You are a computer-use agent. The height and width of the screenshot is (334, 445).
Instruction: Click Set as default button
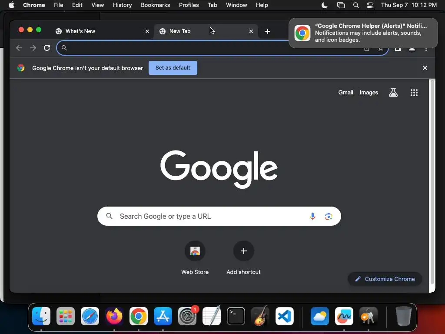coord(173,68)
